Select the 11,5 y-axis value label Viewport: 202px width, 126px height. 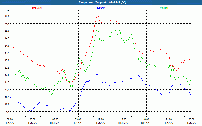coord(7,82)
